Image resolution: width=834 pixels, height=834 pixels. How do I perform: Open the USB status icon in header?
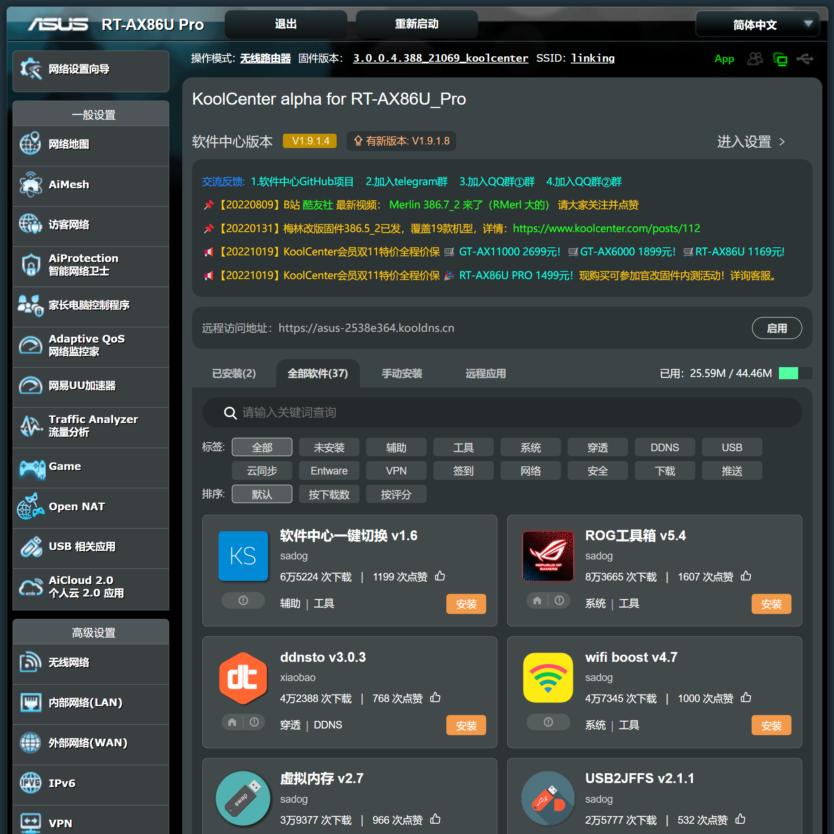pos(805,59)
